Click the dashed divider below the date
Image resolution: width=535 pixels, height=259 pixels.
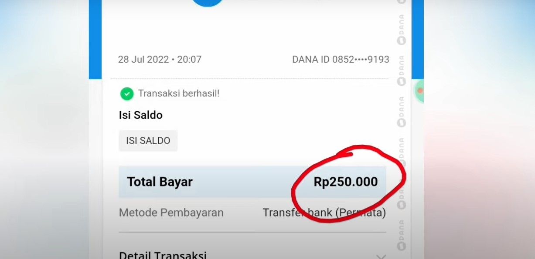pos(249,79)
